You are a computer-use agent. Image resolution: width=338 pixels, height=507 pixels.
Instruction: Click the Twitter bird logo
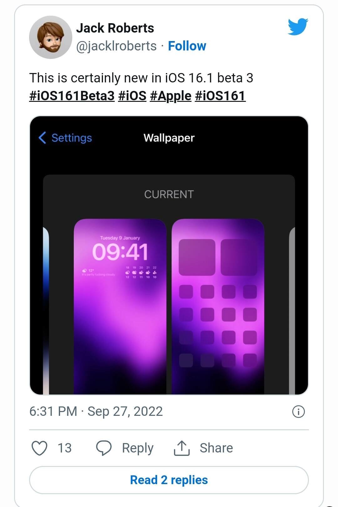coord(298,27)
